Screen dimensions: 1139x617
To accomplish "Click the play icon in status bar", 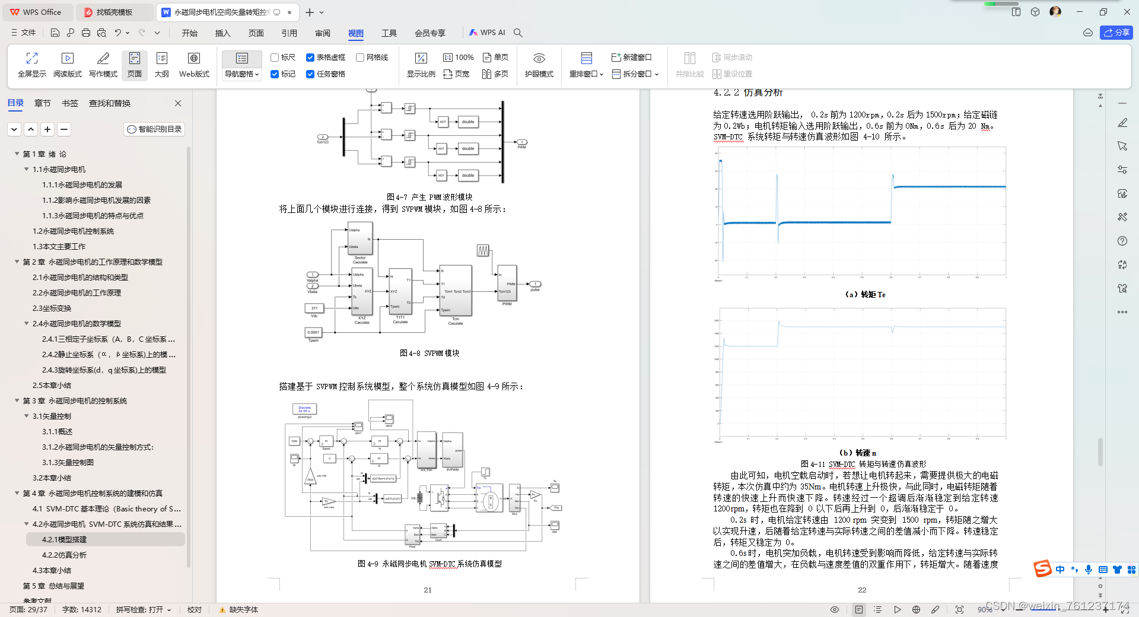I will pos(897,609).
